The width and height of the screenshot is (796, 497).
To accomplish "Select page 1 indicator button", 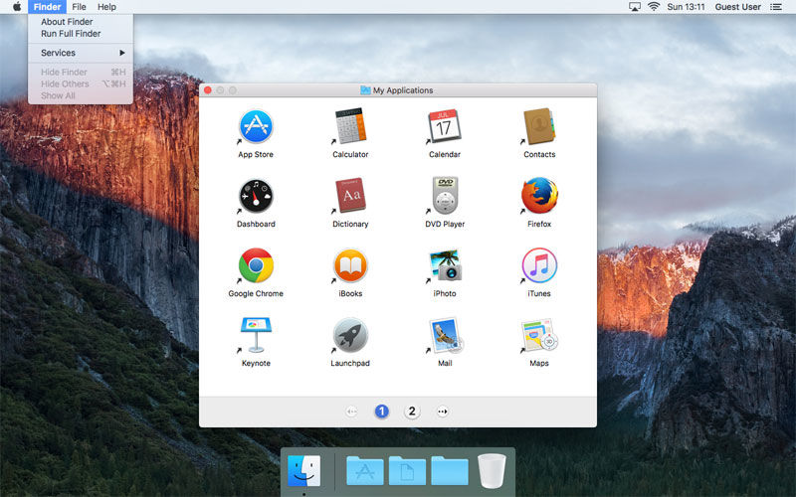I will coord(382,412).
